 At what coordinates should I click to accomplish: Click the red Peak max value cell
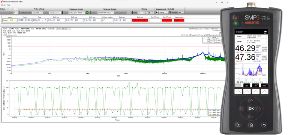click(140, 20)
